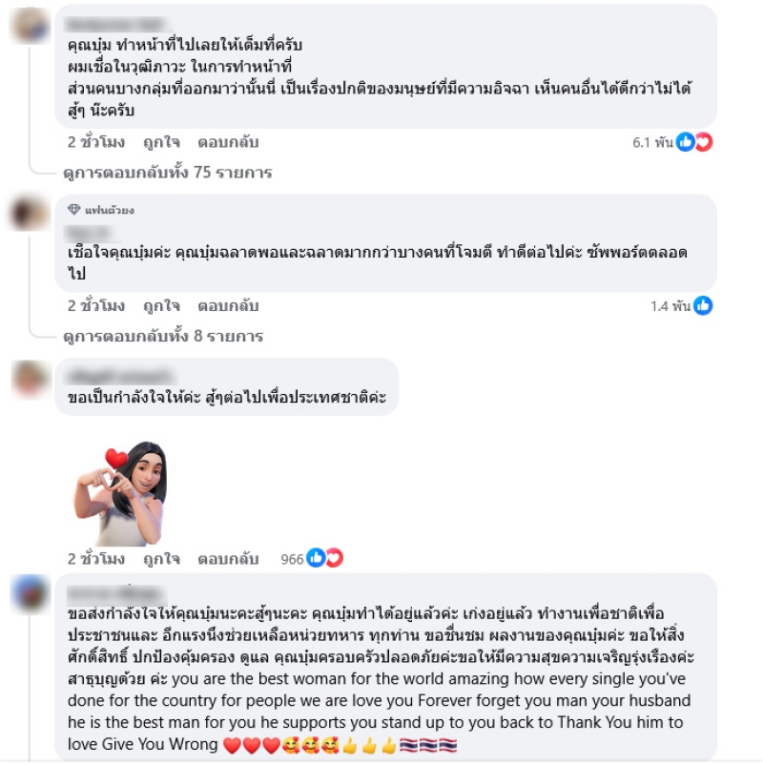
Task: Click ตอบกลับ under the avatar sticker comment
Action: point(228,559)
